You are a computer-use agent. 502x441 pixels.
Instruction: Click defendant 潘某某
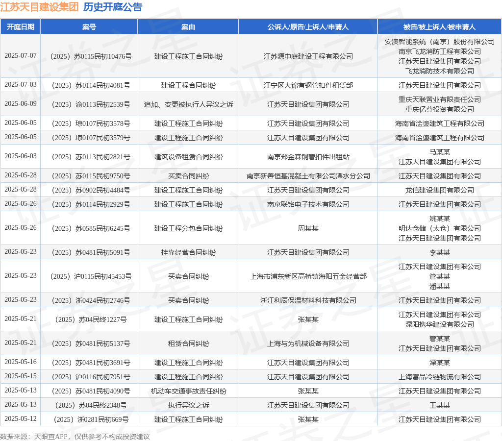440,287
